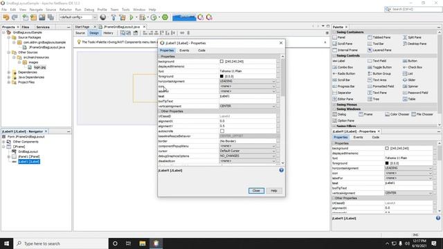
Task: Toggle autoscrolls checkbox in Properties dialog
Action: 222,131
